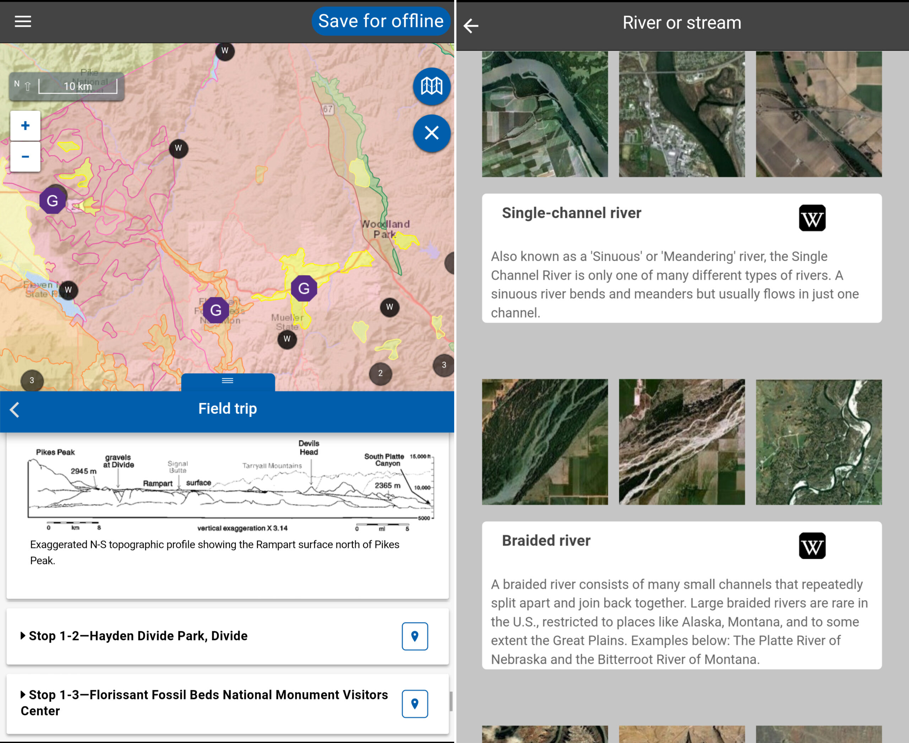Screen dimensions: 909x743
Task: Click the map layers icon button
Action: [x=431, y=87]
